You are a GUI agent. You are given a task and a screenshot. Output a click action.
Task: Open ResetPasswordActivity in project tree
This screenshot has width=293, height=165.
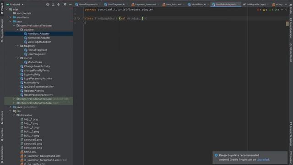click(37, 95)
